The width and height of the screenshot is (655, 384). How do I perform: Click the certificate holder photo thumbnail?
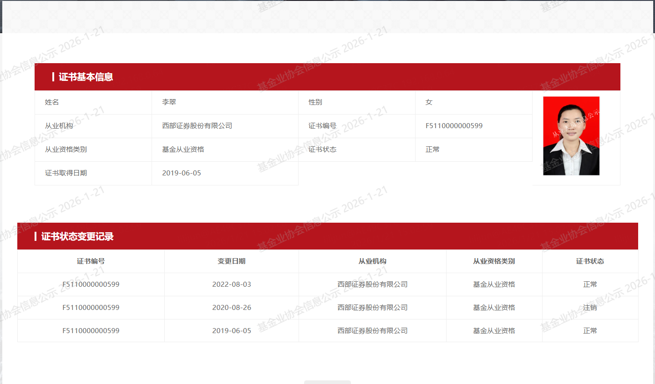[x=571, y=135]
